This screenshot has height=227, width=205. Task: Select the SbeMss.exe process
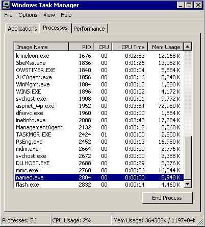pyautogui.click(x=99, y=63)
